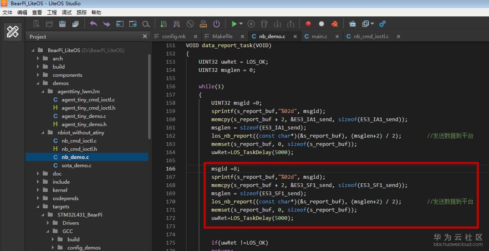Close the main.c tab
This screenshot has width=489, height=251.
[337, 36]
